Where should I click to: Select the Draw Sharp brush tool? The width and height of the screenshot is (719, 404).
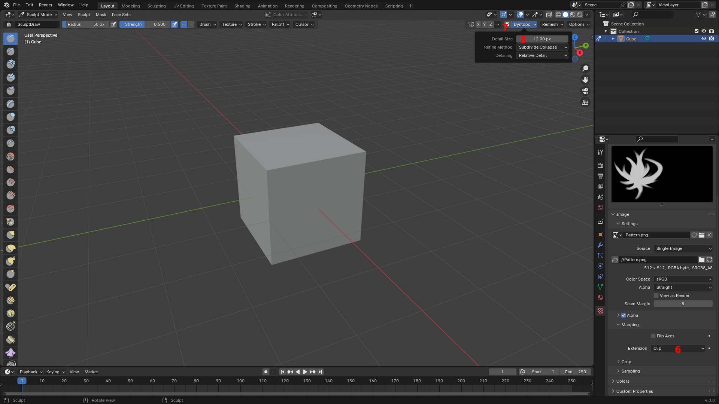click(x=10, y=52)
